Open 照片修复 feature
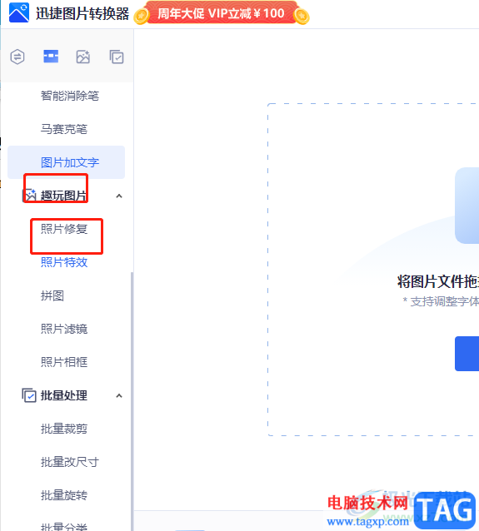 tap(64, 229)
